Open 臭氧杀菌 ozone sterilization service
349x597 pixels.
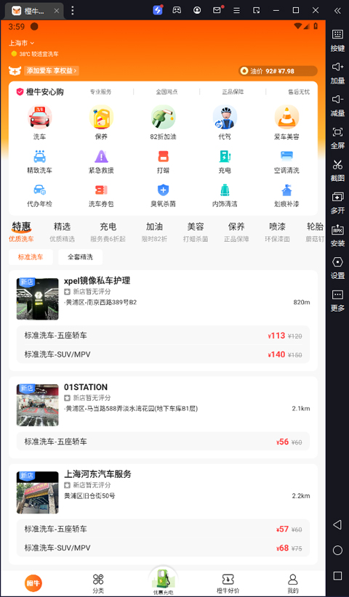pyautogui.click(x=163, y=195)
